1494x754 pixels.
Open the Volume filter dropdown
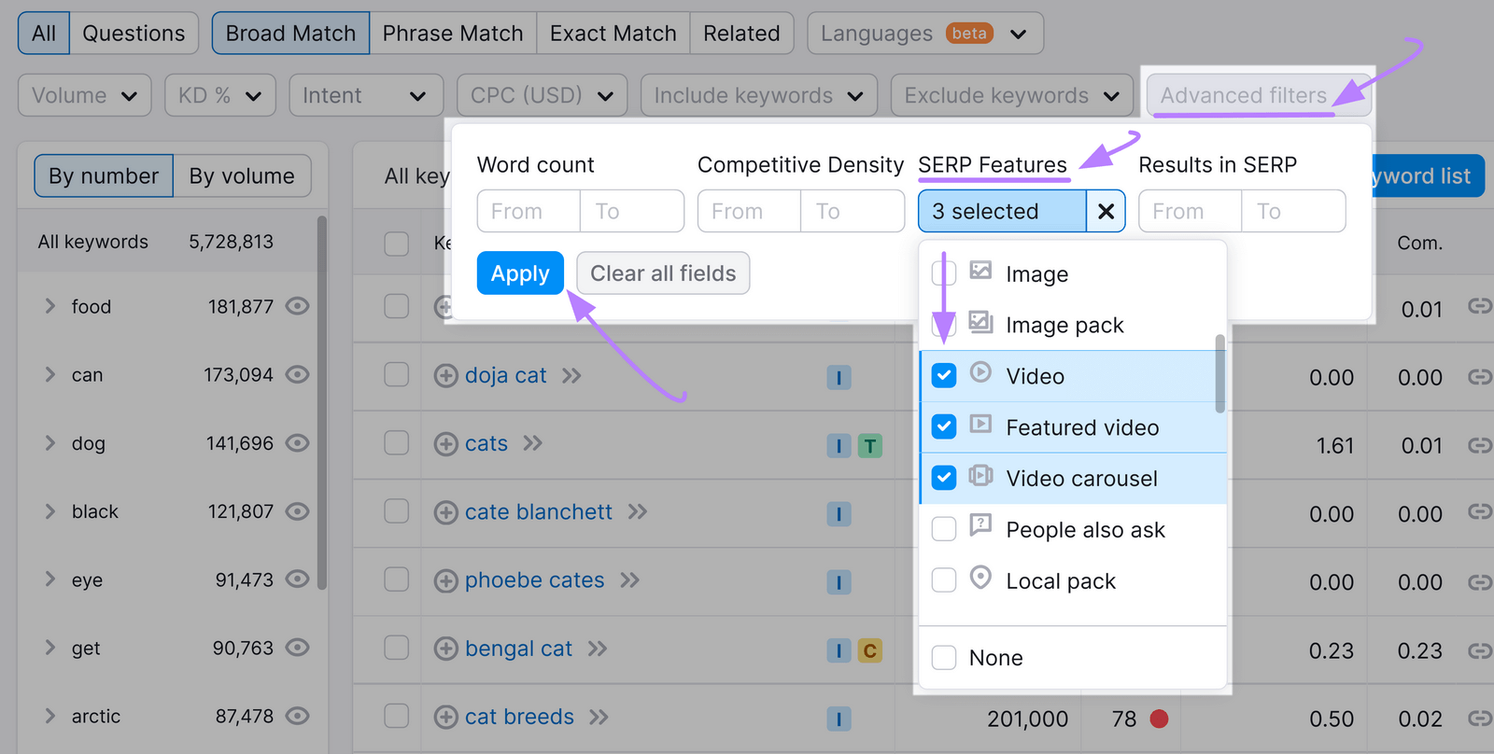[84, 95]
